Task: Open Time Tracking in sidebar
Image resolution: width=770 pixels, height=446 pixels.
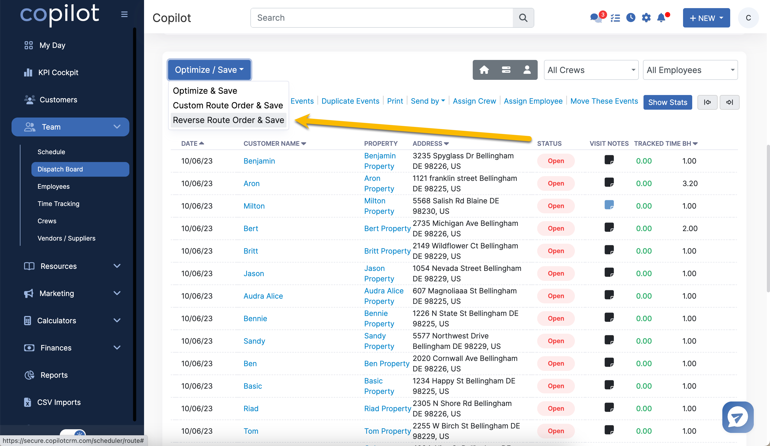Action: [x=58, y=204]
